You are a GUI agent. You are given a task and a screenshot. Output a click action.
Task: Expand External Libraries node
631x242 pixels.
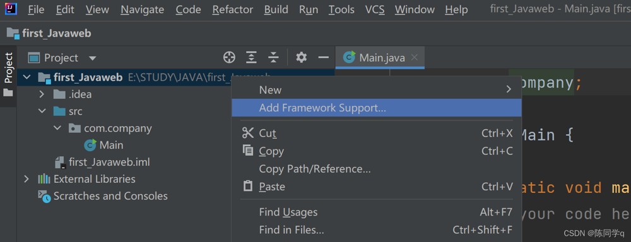tap(27, 179)
